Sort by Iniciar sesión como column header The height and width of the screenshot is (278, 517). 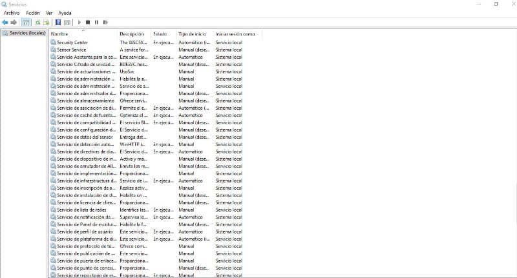tap(235, 34)
